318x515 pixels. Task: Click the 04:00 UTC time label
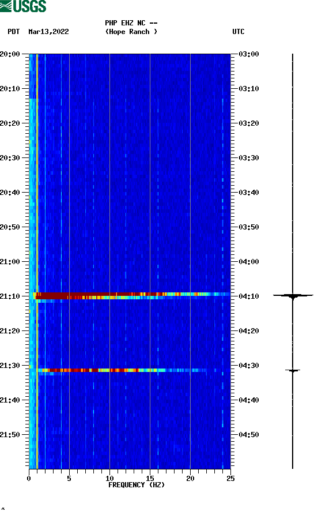249,262
